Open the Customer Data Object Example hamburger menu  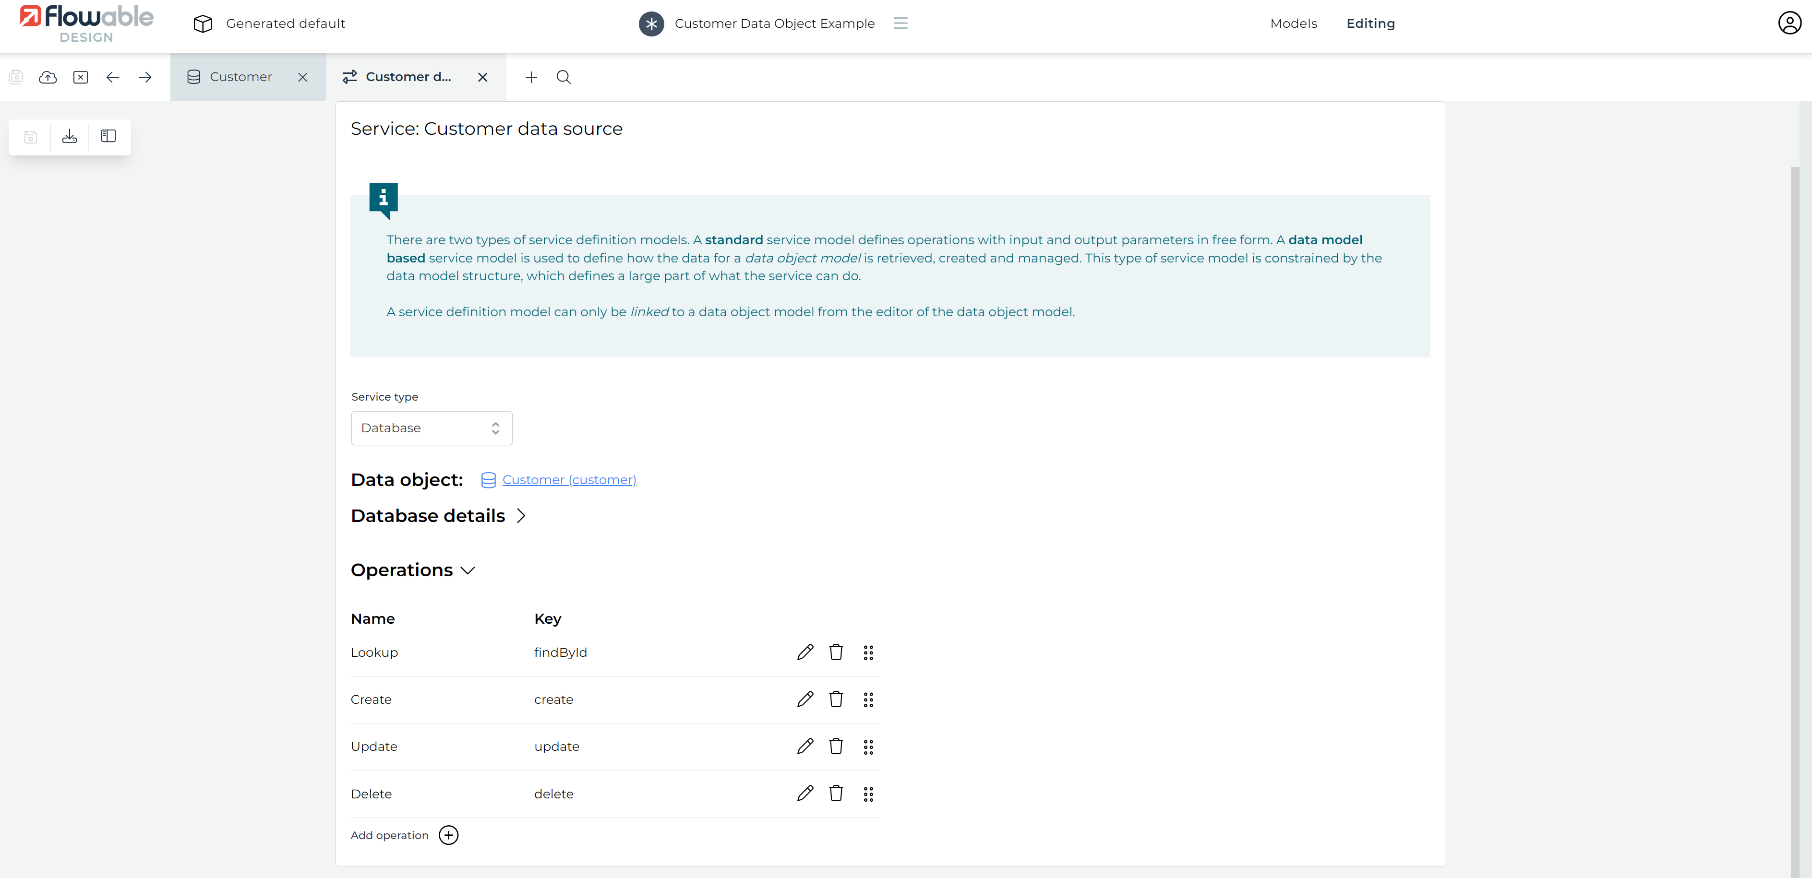point(900,23)
